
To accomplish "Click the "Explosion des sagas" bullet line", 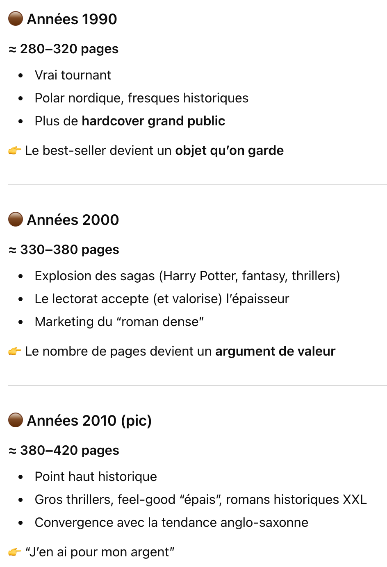I will [187, 276].
